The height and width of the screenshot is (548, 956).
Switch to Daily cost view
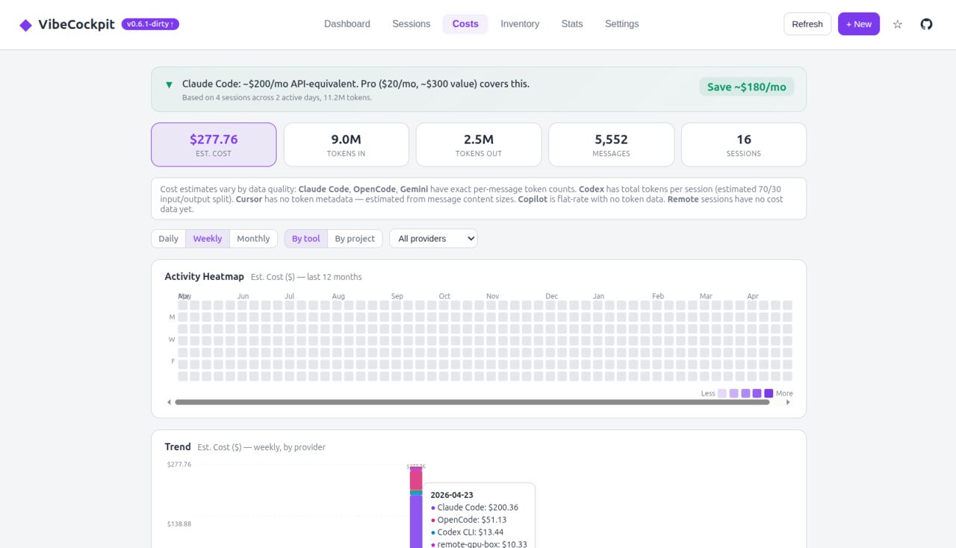(x=167, y=238)
